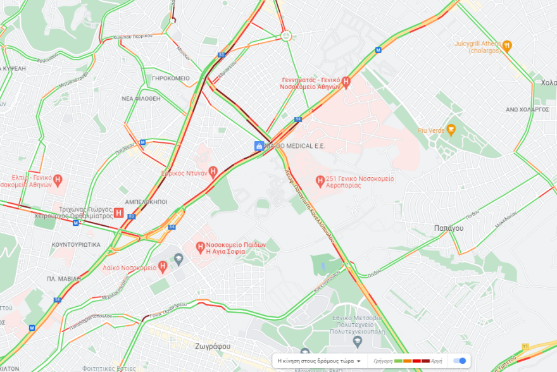Click the green fast-traffic legend swatch

click(398, 361)
